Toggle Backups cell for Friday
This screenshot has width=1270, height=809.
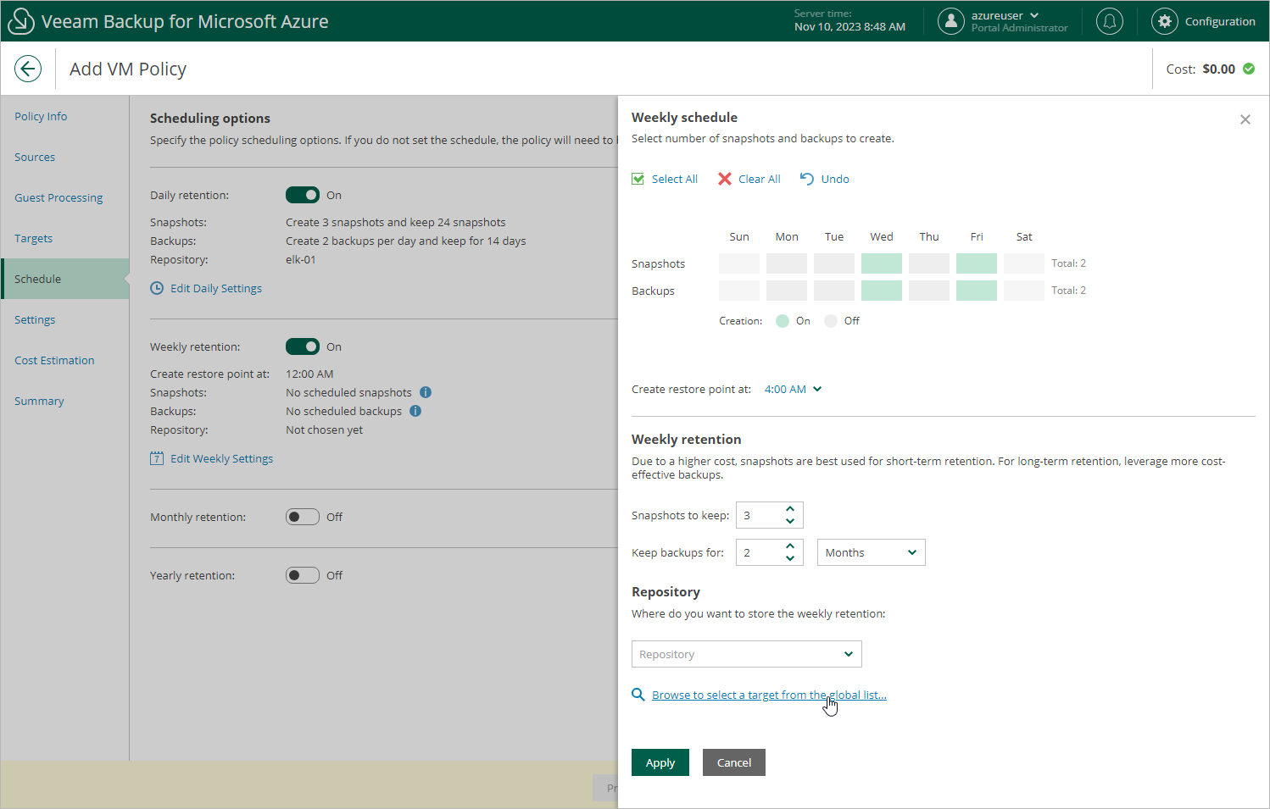pos(977,291)
